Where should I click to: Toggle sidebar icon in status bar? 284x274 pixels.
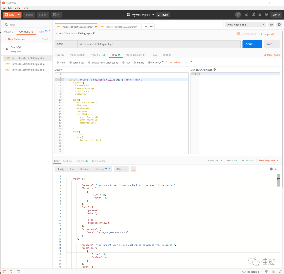[x=4, y=272]
